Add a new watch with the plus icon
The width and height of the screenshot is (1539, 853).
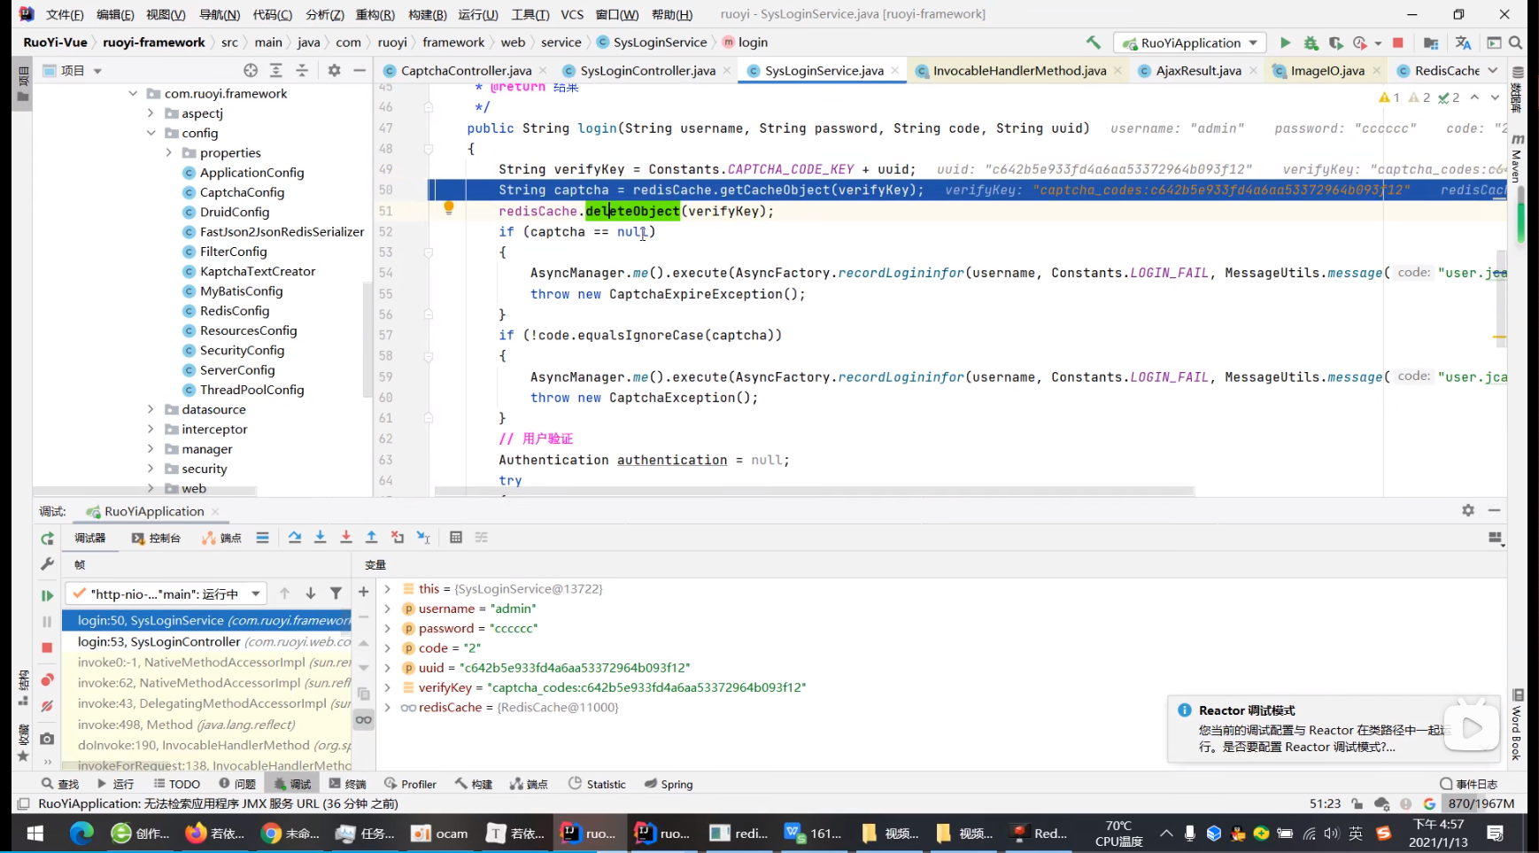point(363,592)
